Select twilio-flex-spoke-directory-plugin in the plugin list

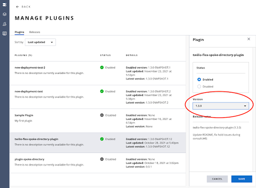coord(36,139)
